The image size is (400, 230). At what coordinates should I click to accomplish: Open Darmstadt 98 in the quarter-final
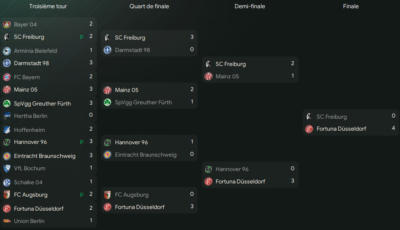pyautogui.click(x=132, y=50)
